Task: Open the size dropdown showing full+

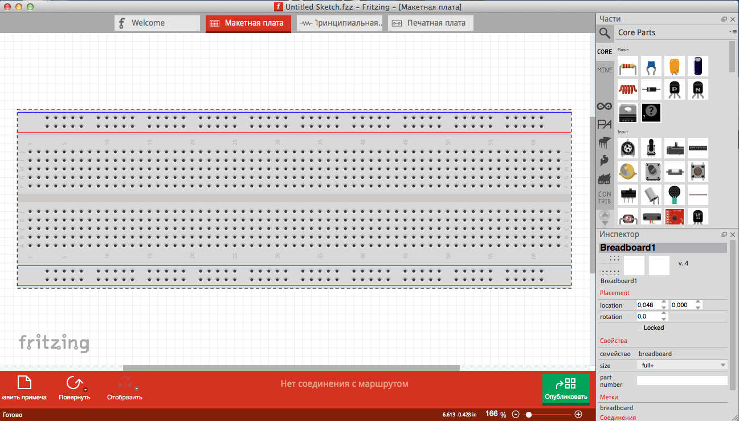Action: [x=682, y=365]
